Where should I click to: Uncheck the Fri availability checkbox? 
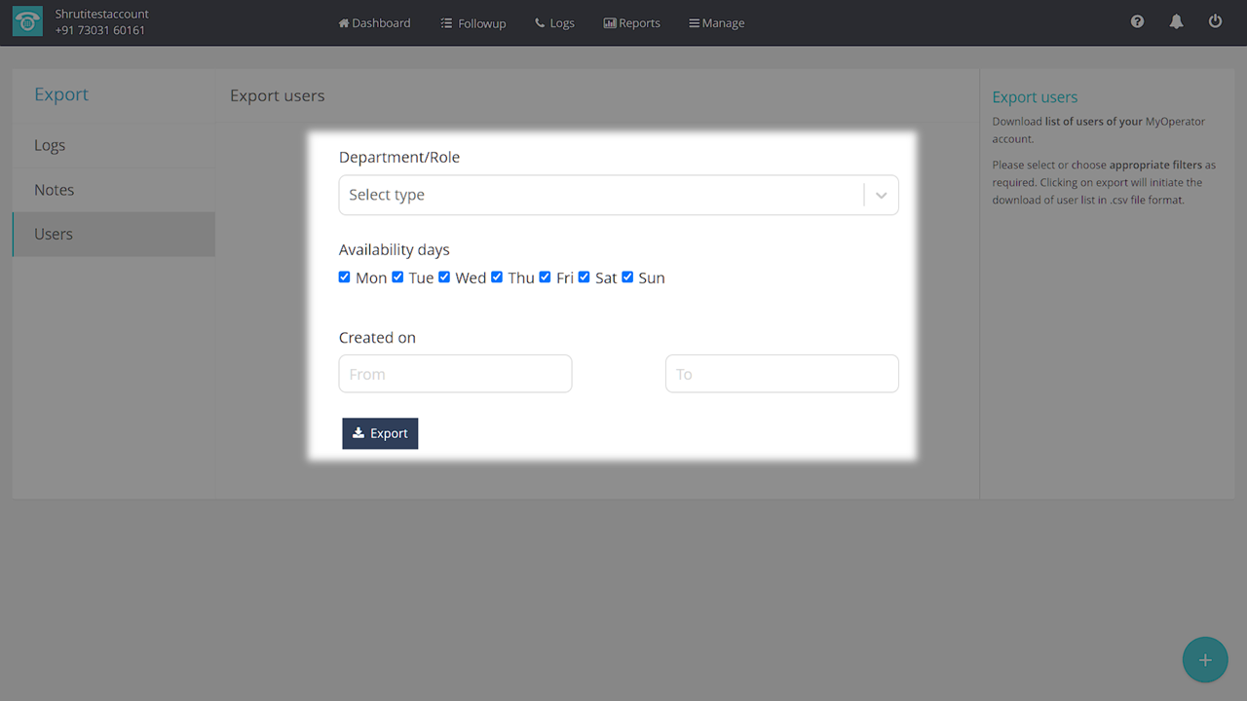pos(546,277)
